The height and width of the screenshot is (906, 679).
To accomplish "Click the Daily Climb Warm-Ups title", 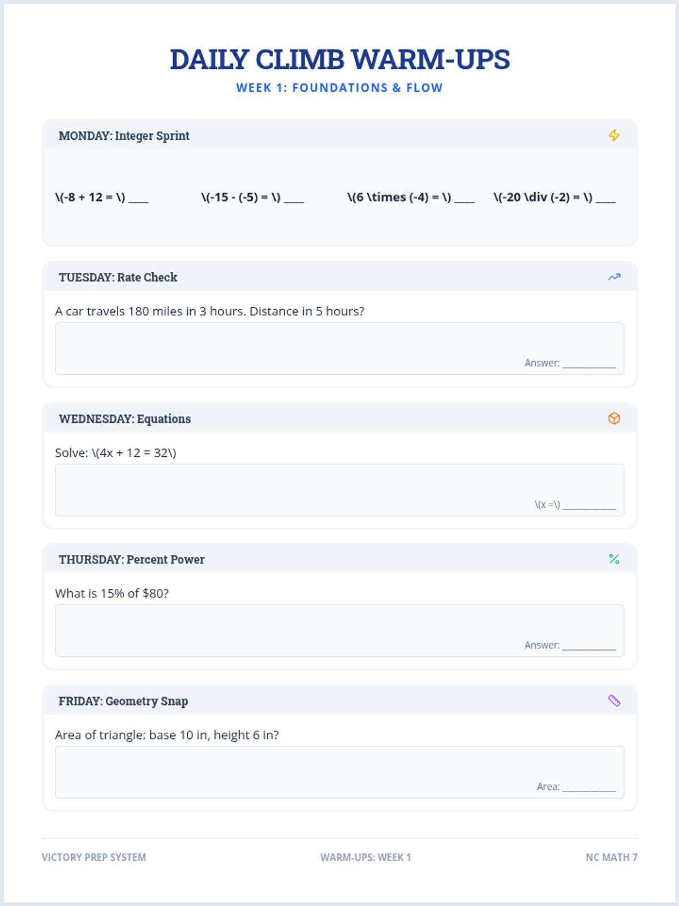I will click(x=339, y=59).
